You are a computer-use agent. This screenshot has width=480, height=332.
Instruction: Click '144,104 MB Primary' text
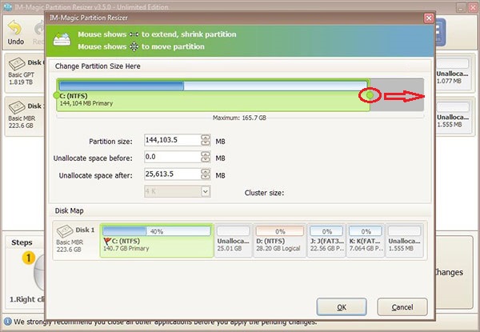click(86, 103)
